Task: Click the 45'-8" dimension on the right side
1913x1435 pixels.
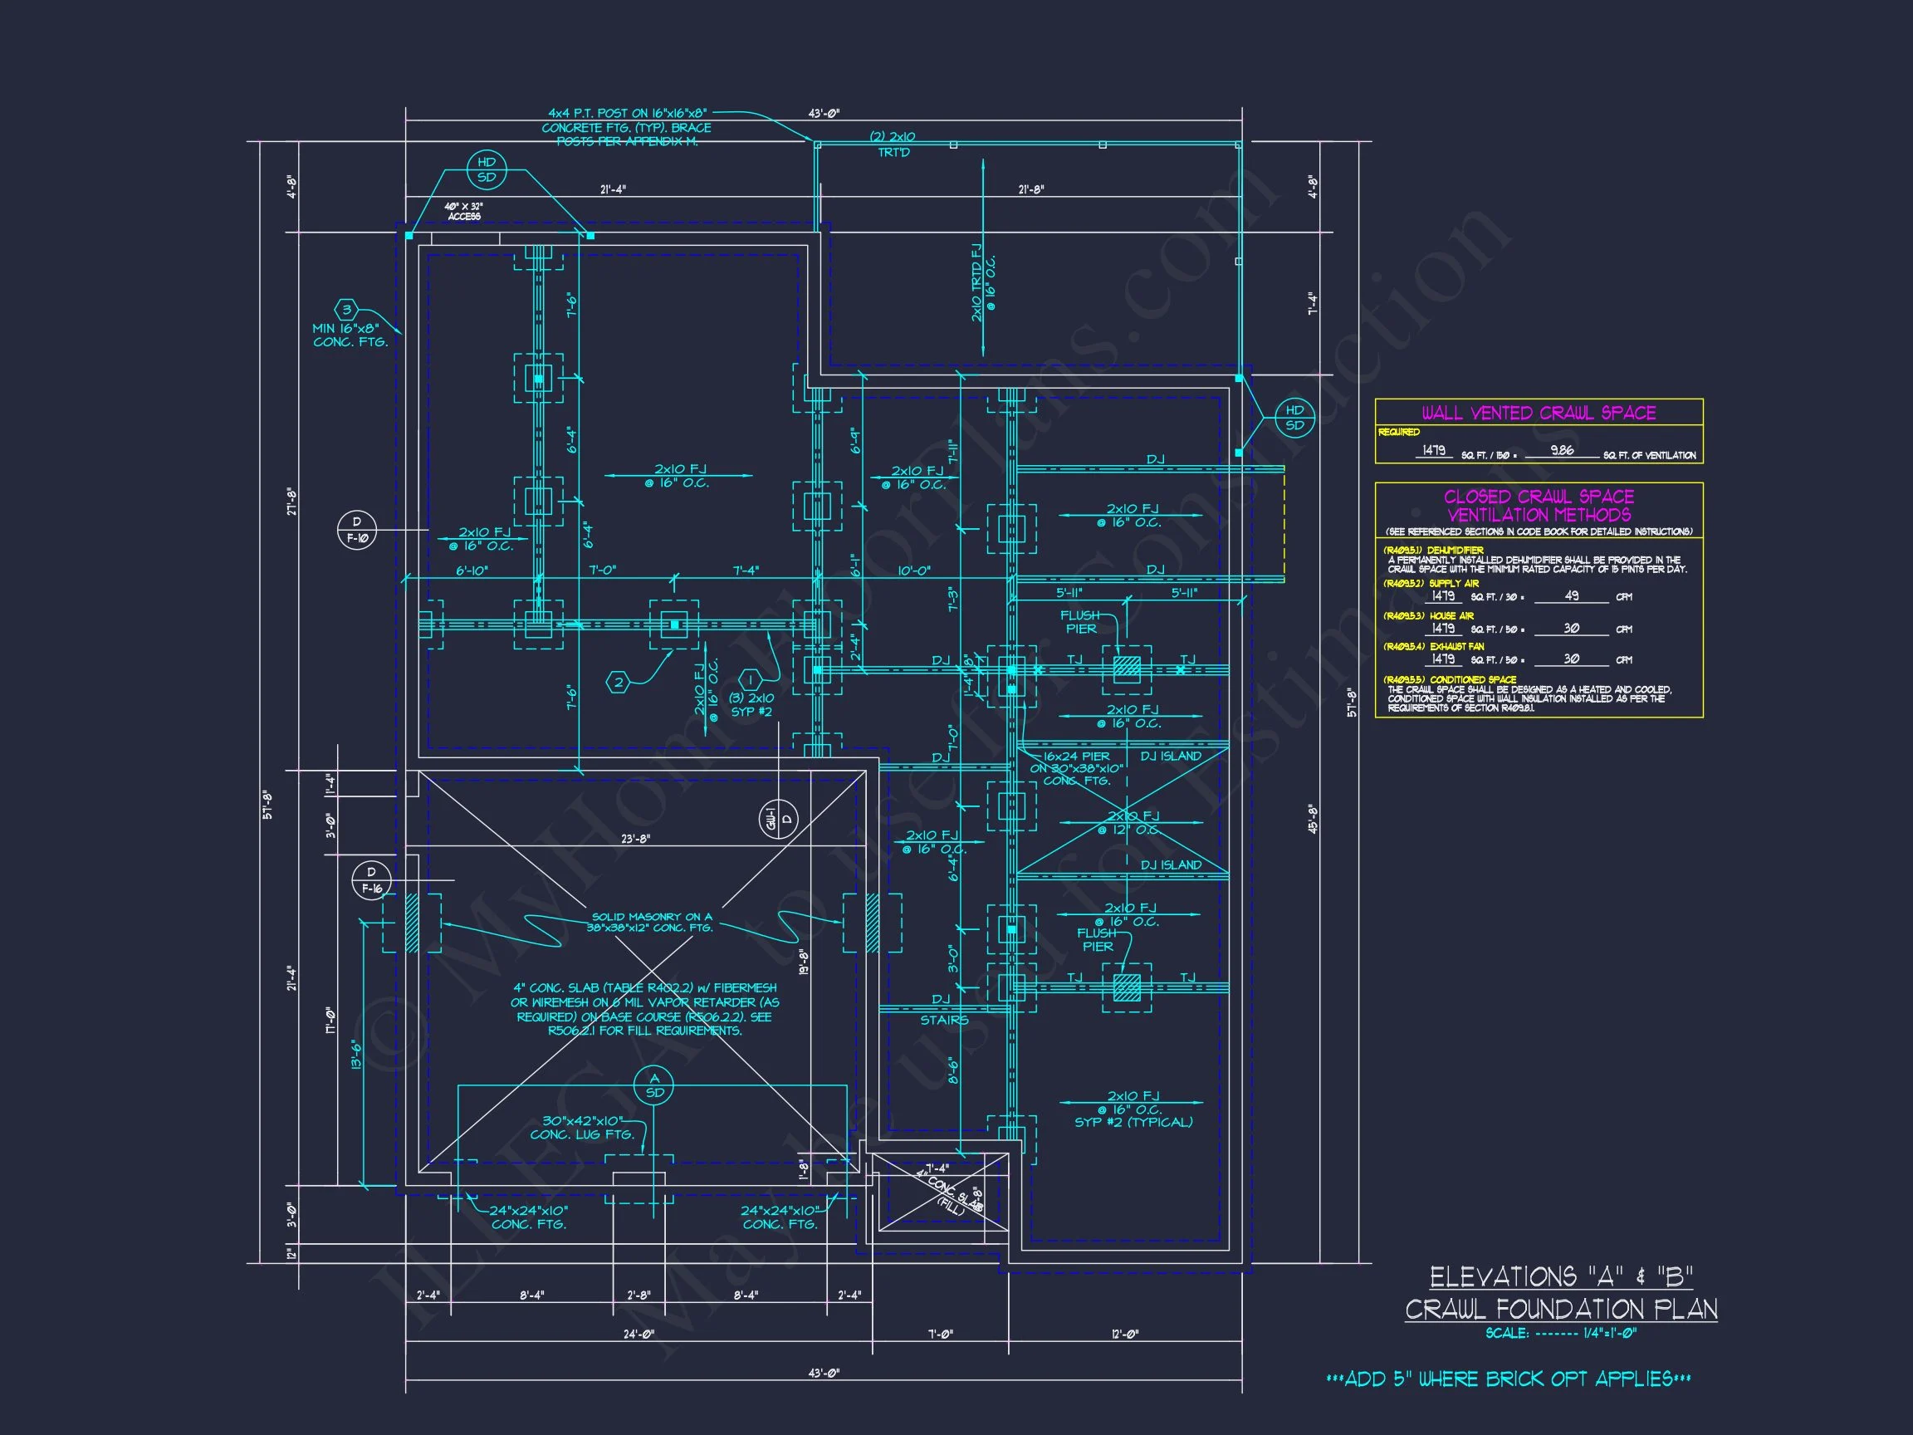Action: [x=1314, y=818]
